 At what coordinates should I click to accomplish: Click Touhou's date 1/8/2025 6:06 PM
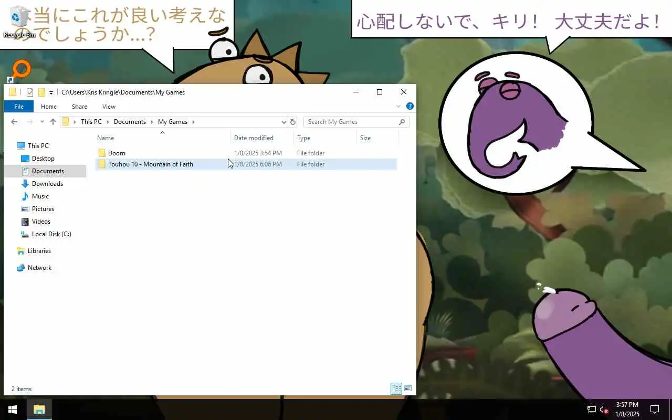[x=258, y=164]
